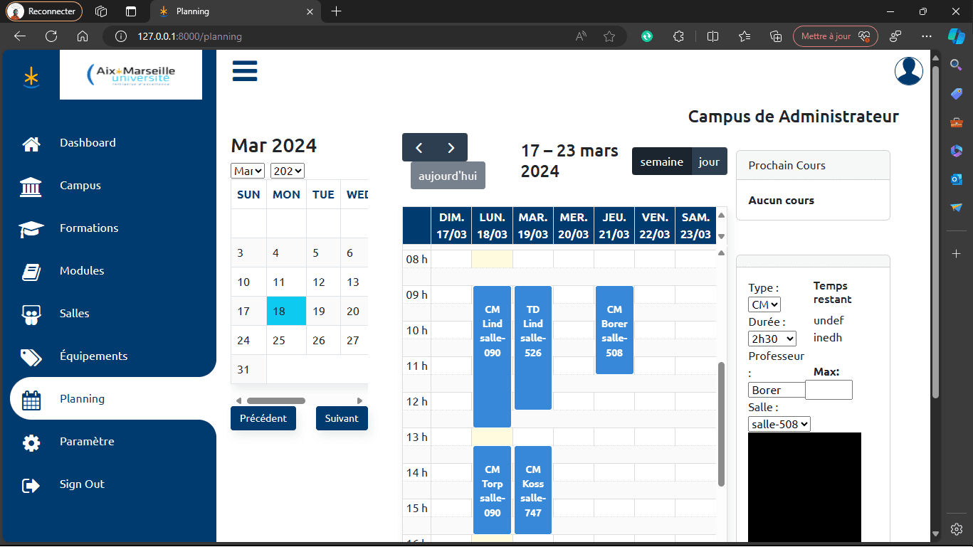Go to Campus in the sidebar

pos(80,186)
